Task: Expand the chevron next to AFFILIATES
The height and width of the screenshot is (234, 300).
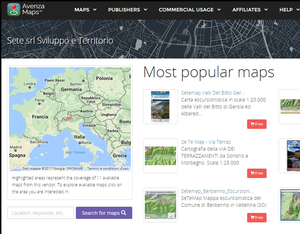Action: pyautogui.click(x=266, y=9)
